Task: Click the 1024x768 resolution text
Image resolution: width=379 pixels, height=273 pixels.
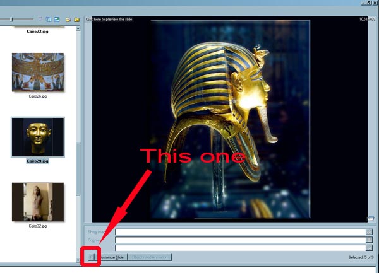Action: (x=367, y=19)
